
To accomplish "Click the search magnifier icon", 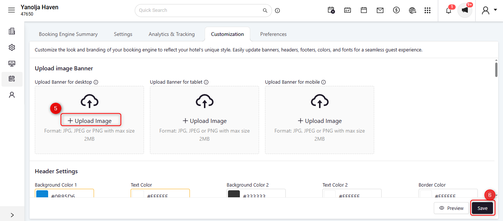I will point(265,10).
